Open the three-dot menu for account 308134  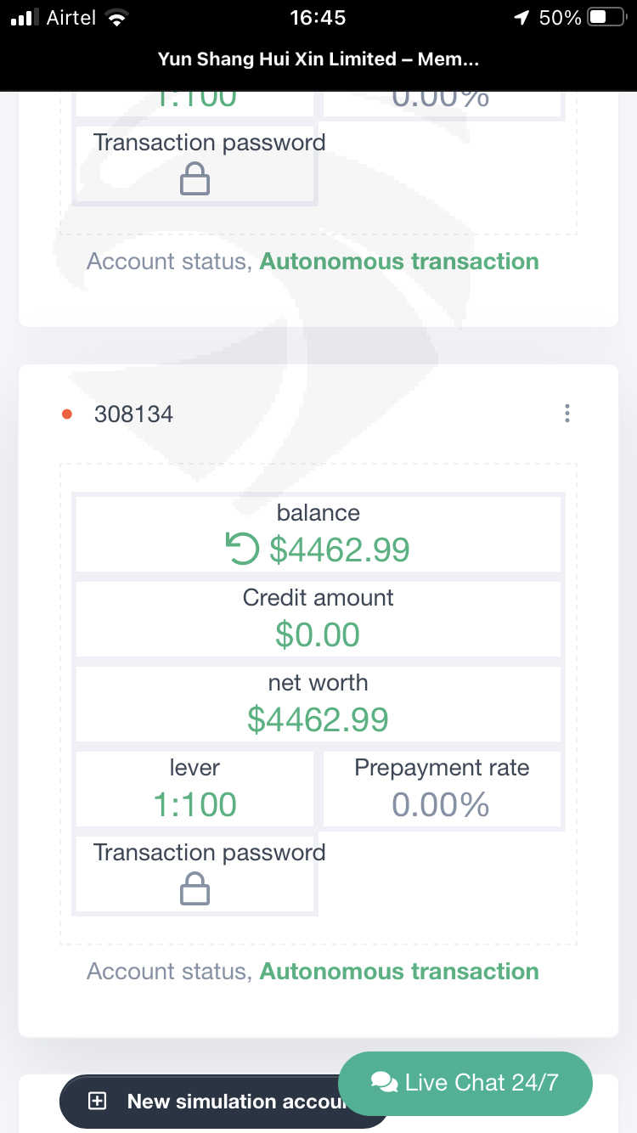click(x=567, y=414)
